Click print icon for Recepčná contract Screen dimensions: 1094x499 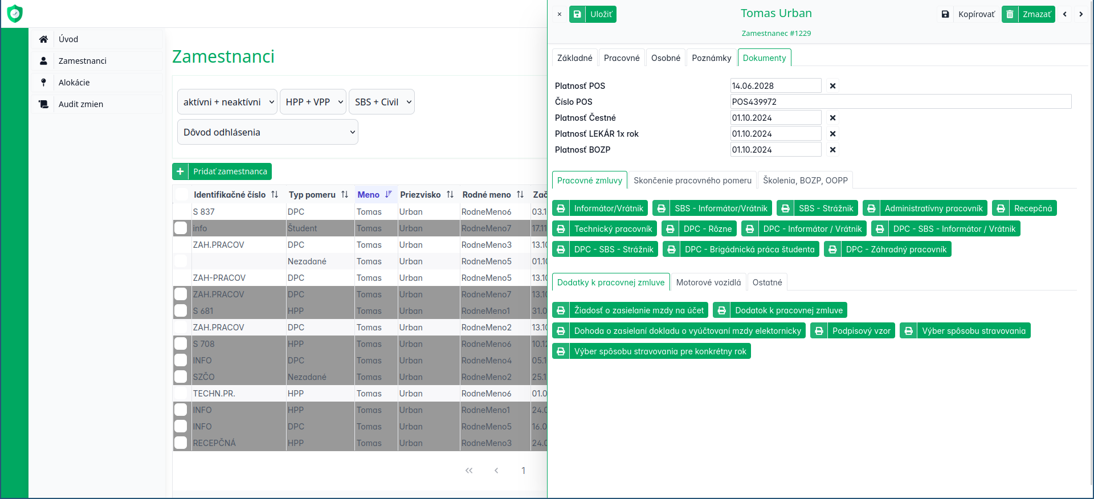pyautogui.click(x=1001, y=208)
